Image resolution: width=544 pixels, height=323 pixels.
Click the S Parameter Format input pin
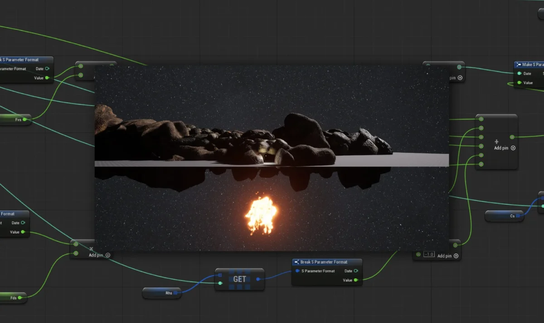[297, 271]
